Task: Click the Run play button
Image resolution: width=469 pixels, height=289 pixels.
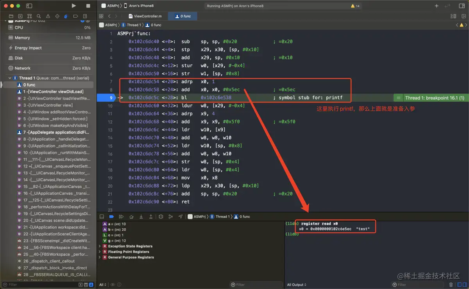Action: (x=74, y=6)
